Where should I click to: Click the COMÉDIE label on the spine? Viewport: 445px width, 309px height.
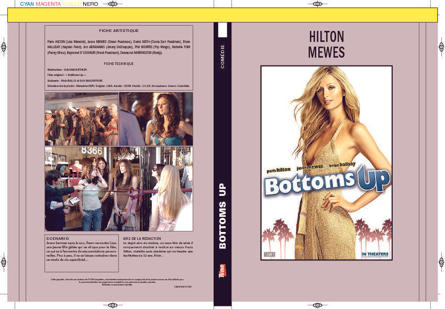pyautogui.click(x=222, y=56)
